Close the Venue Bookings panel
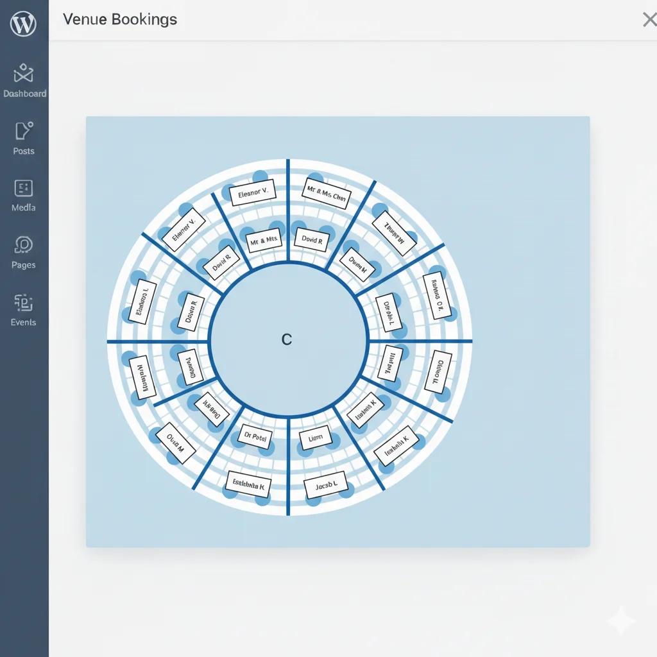Image resolution: width=657 pixels, height=657 pixels. click(649, 20)
